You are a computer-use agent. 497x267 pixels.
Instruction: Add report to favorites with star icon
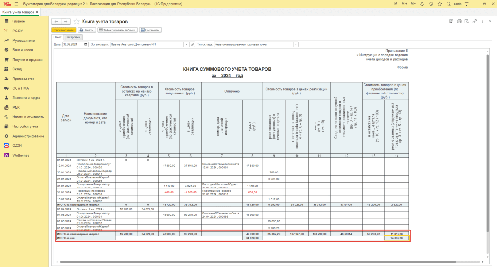point(76,21)
